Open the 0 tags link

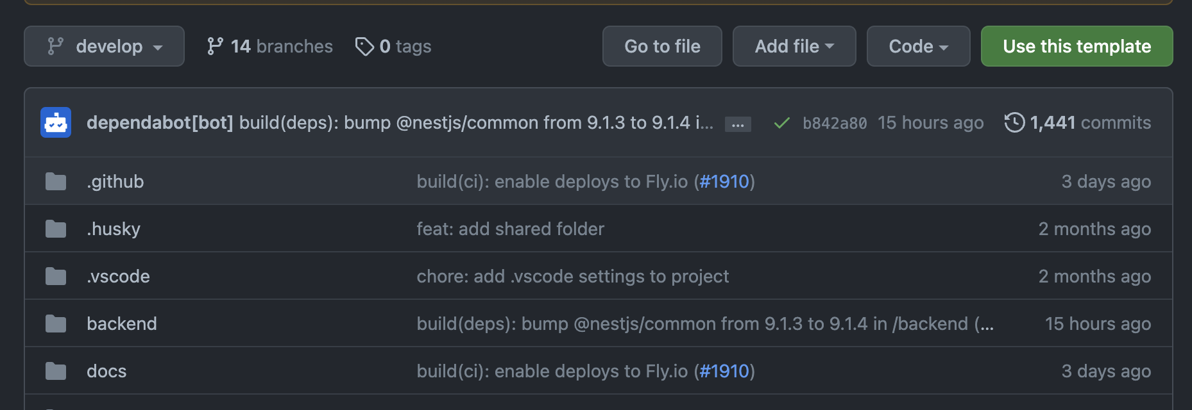tap(393, 46)
